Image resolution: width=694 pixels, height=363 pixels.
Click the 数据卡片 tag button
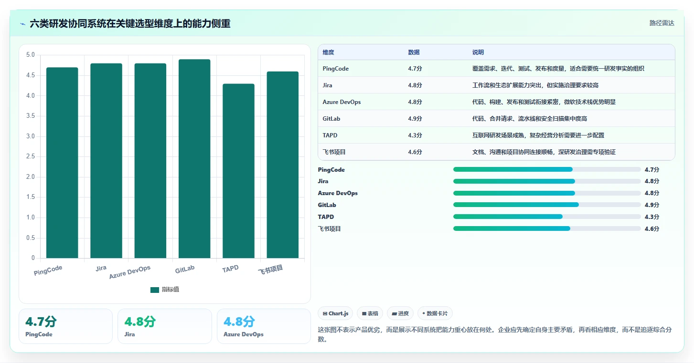point(435,313)
